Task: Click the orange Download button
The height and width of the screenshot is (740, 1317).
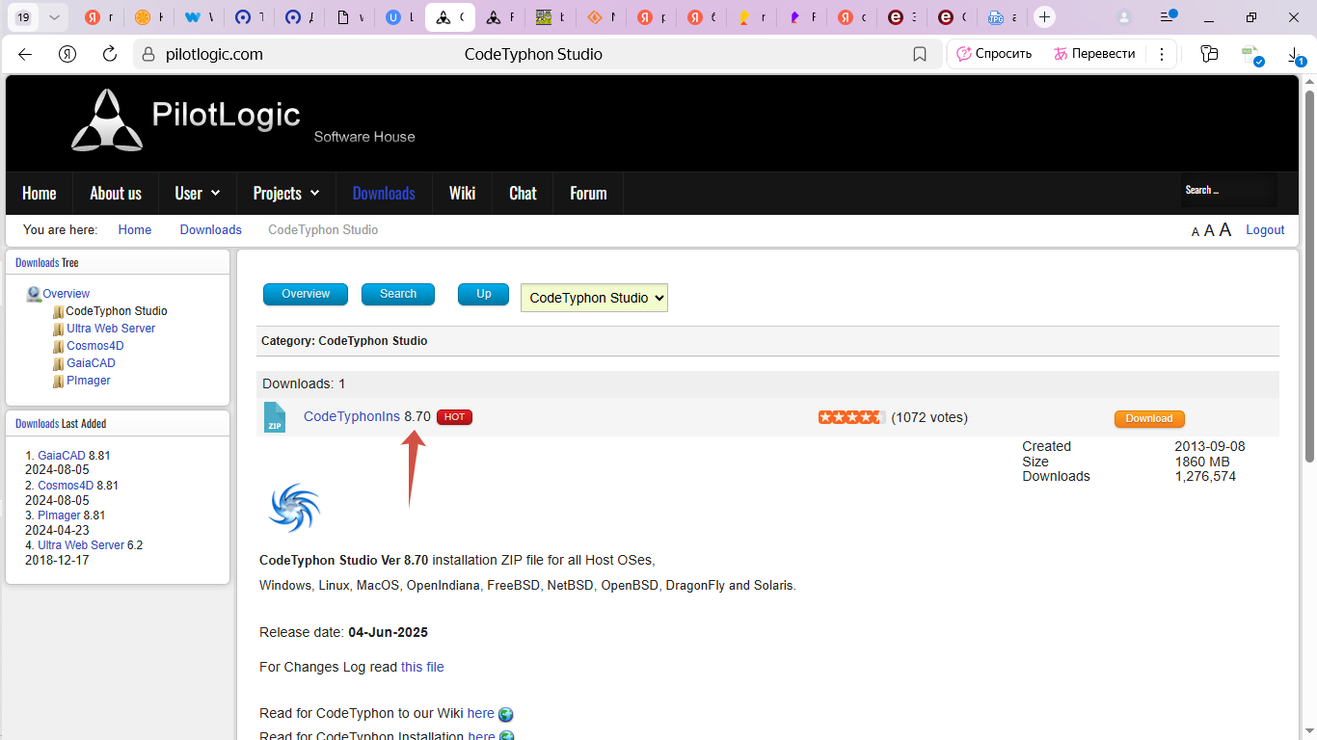Action: 1149,418
